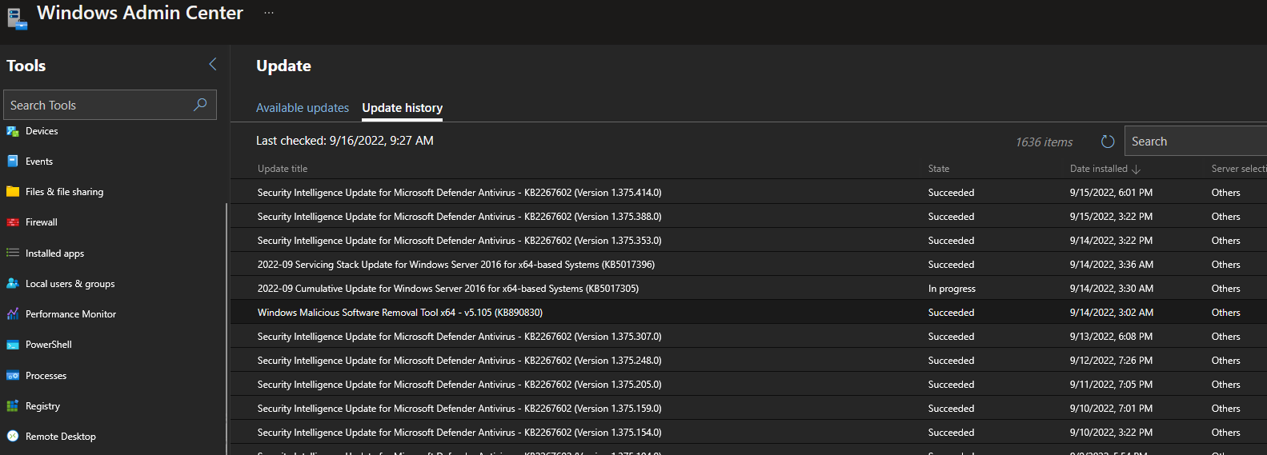The height and width of the screenshot is (455, 1267).
Task: Select Devices in the Tools list
Action: [42, 131]
